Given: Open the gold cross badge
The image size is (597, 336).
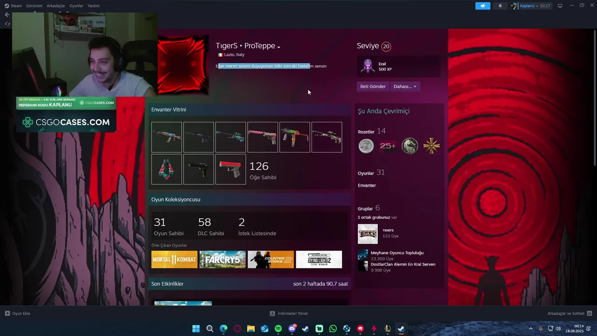Looking at the screenshot, I should (431, 146).
